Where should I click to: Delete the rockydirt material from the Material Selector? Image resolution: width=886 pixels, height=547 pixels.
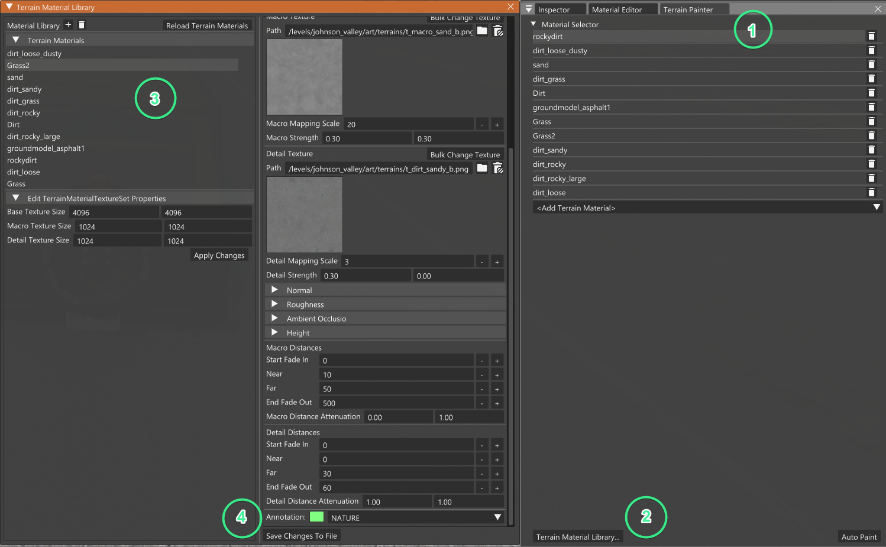(x=871, y=35)
